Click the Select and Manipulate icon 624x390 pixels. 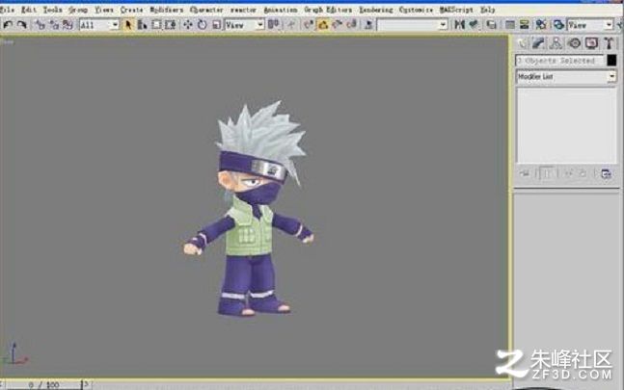291,25
